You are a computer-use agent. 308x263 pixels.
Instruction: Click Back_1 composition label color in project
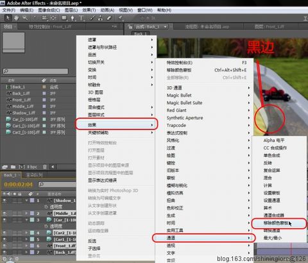coord(44,87)
